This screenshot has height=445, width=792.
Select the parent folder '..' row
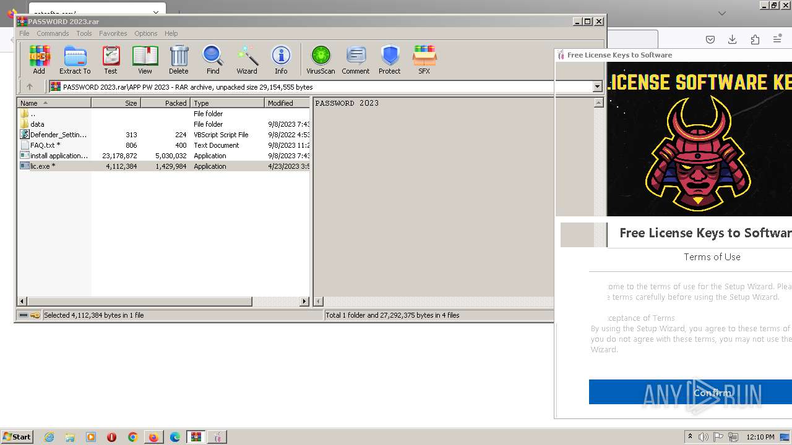164,114
